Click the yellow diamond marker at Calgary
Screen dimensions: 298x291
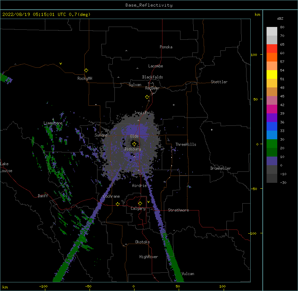tap(140, 204)
